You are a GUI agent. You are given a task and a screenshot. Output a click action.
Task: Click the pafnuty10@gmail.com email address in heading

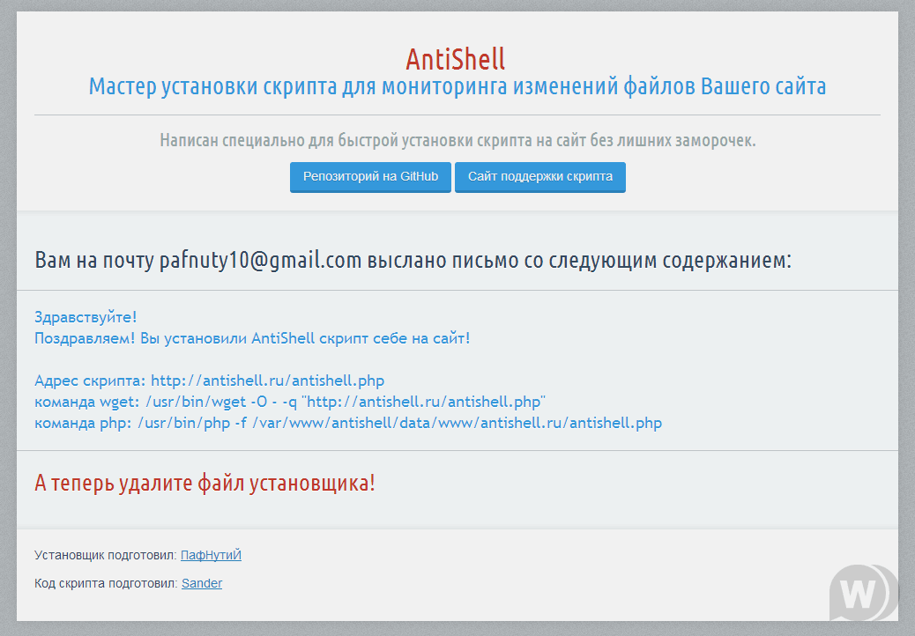point(261,260)
